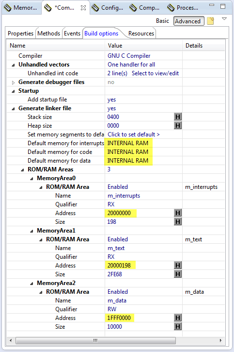Click the scrollbar left arrow

point(11,340)
